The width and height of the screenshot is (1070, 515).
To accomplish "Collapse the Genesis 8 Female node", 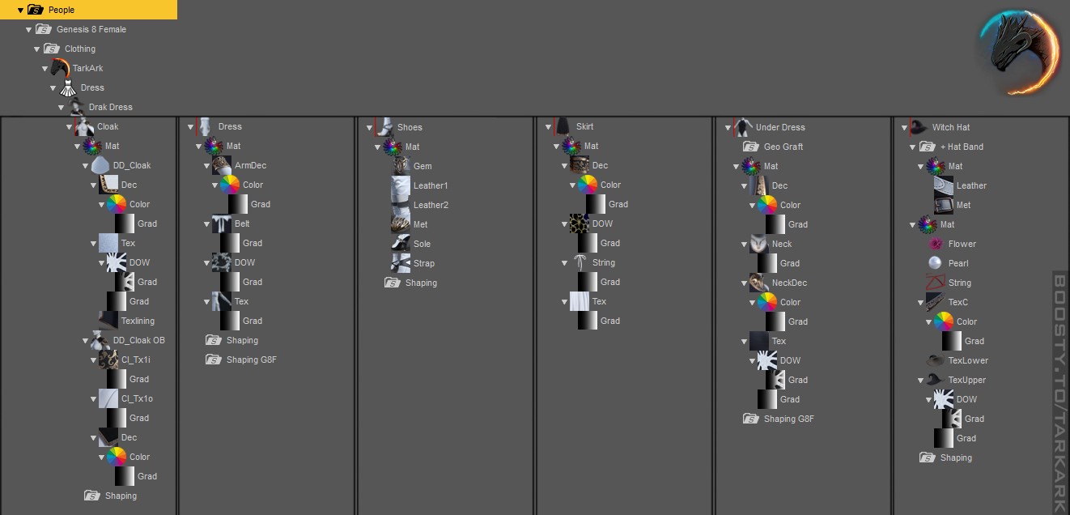I will pos(29,29).
